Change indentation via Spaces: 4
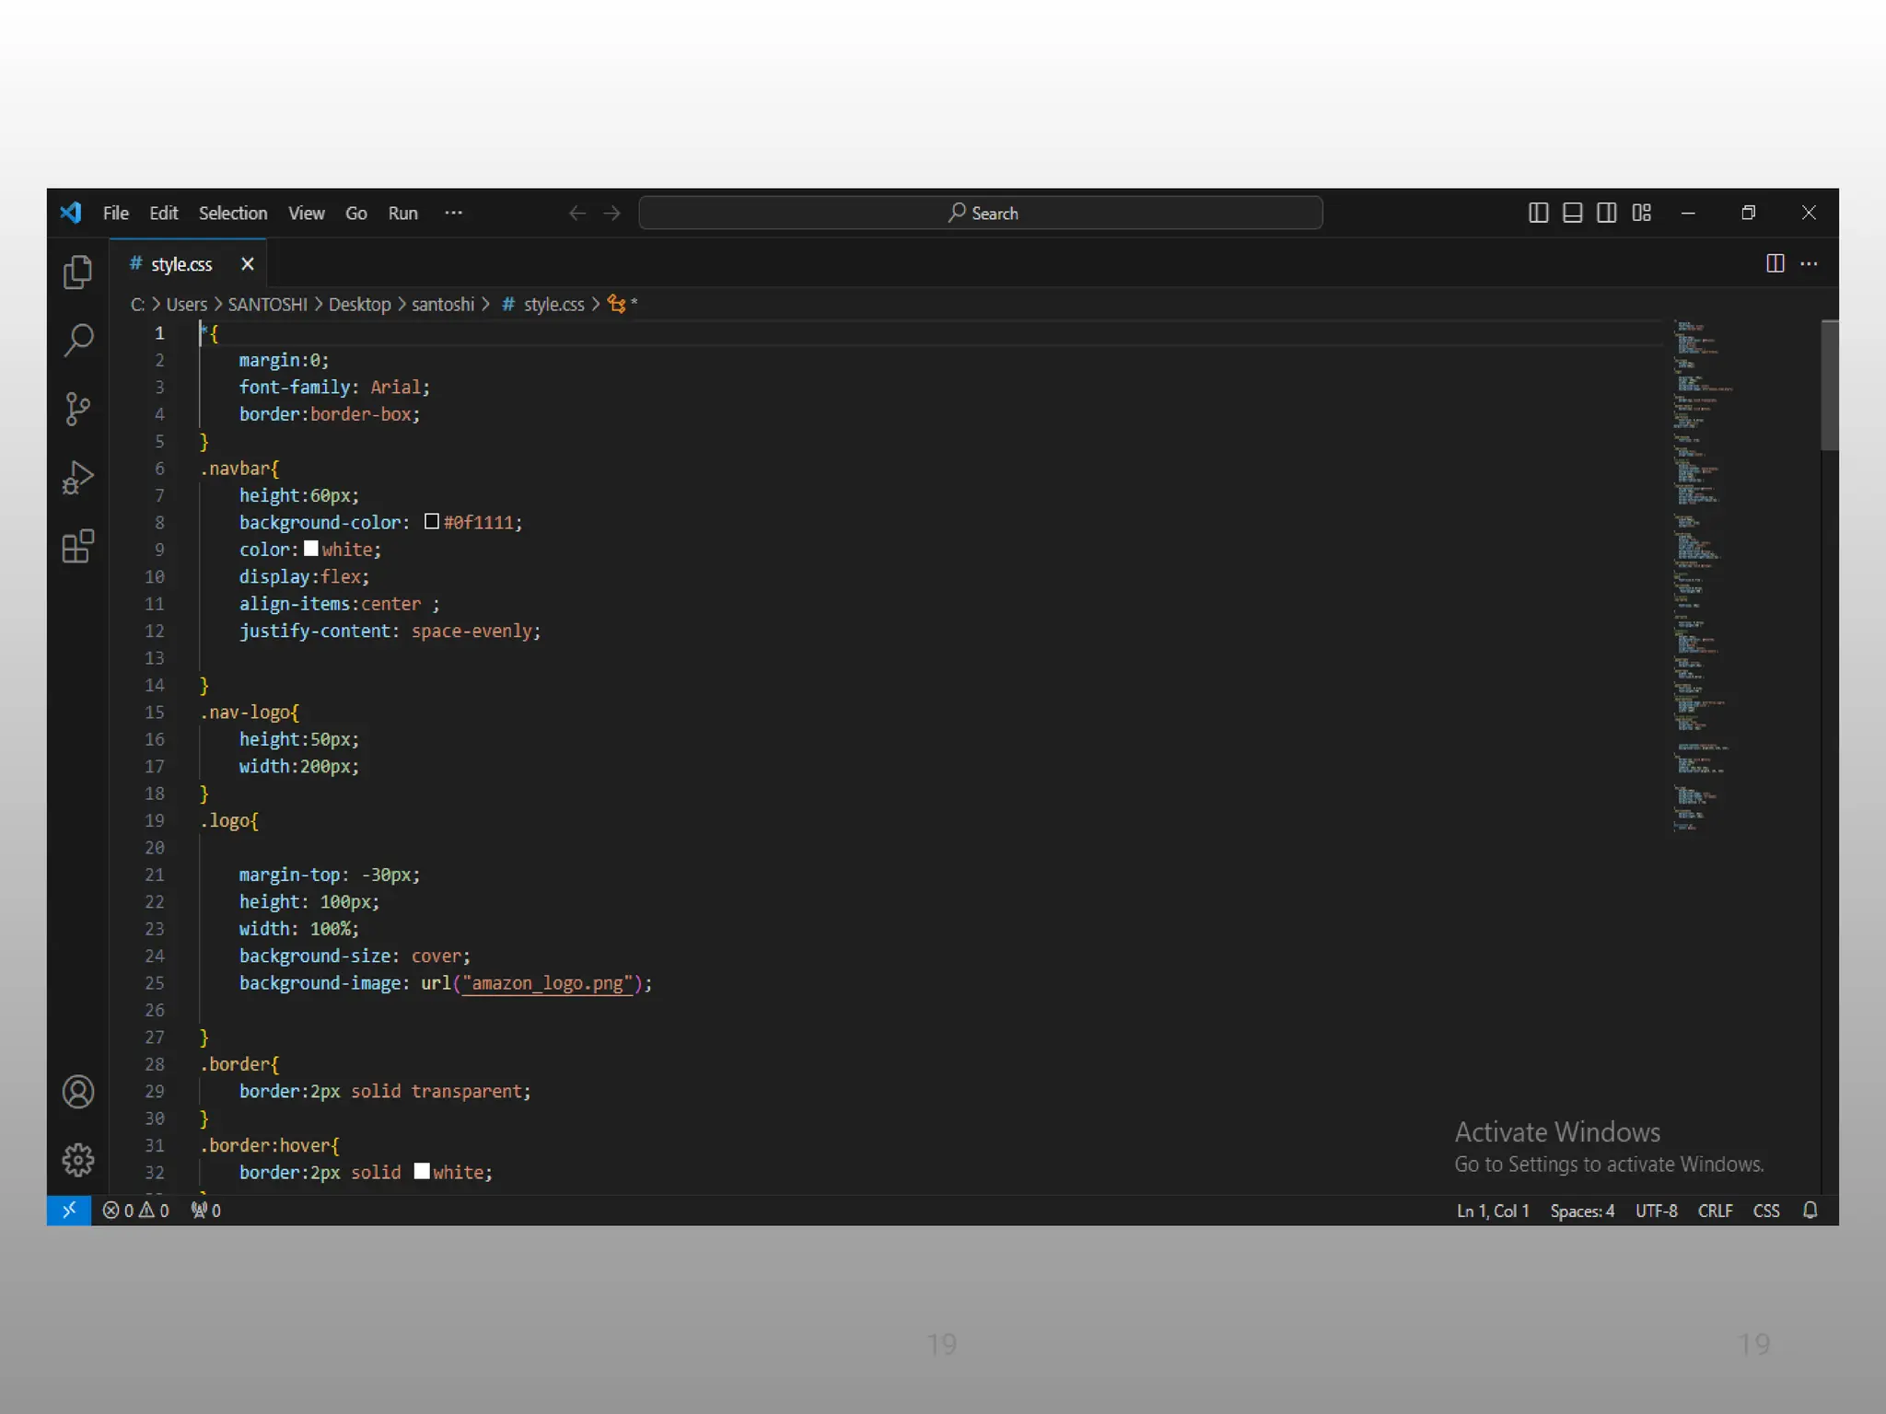This screenshot has width=1886, height=1414. click(1582, 1211)
